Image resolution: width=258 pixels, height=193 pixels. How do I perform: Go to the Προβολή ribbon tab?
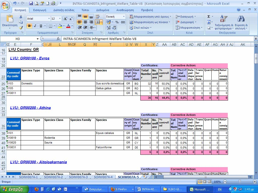click(x=147, y=10)
